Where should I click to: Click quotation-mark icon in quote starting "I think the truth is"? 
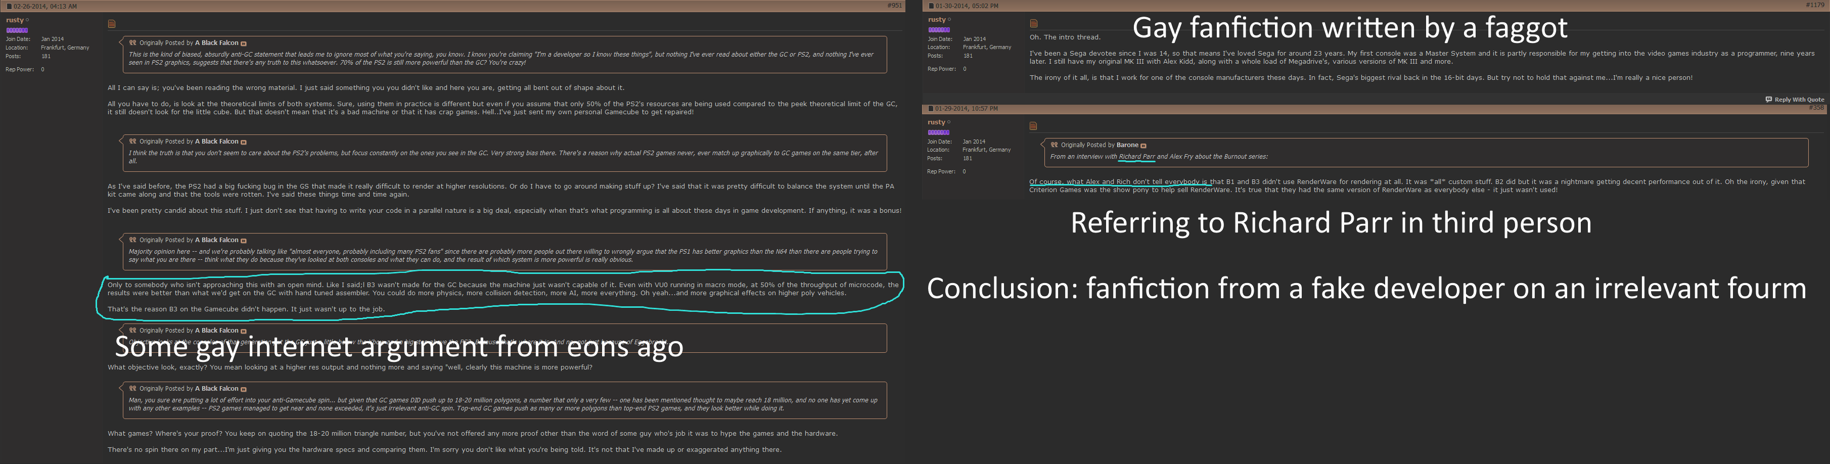132,142
